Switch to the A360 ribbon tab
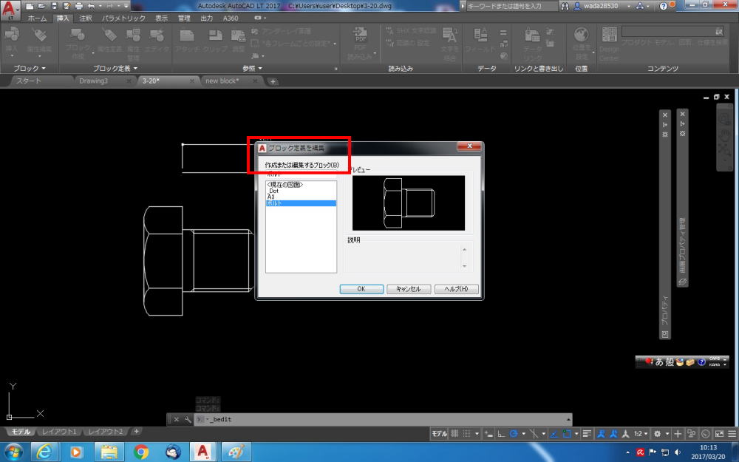Image resolution: width=739 pixels, height=462 pixels. (231, 18)
